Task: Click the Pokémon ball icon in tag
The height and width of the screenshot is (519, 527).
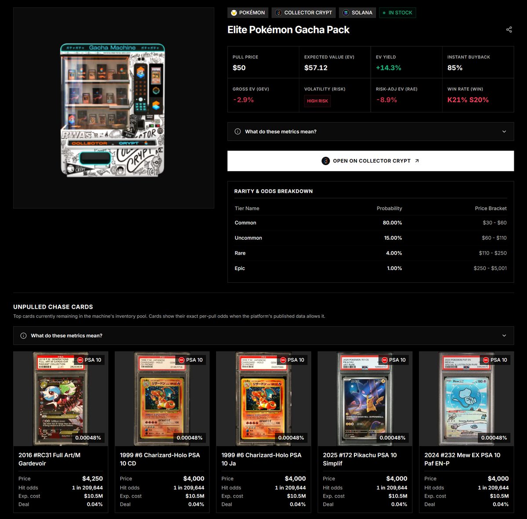Action: (234, 13)
